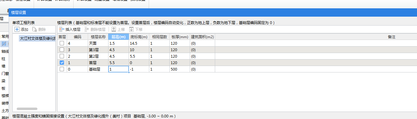Click the horizontal scrollbar under the project list

pos(27,109)
